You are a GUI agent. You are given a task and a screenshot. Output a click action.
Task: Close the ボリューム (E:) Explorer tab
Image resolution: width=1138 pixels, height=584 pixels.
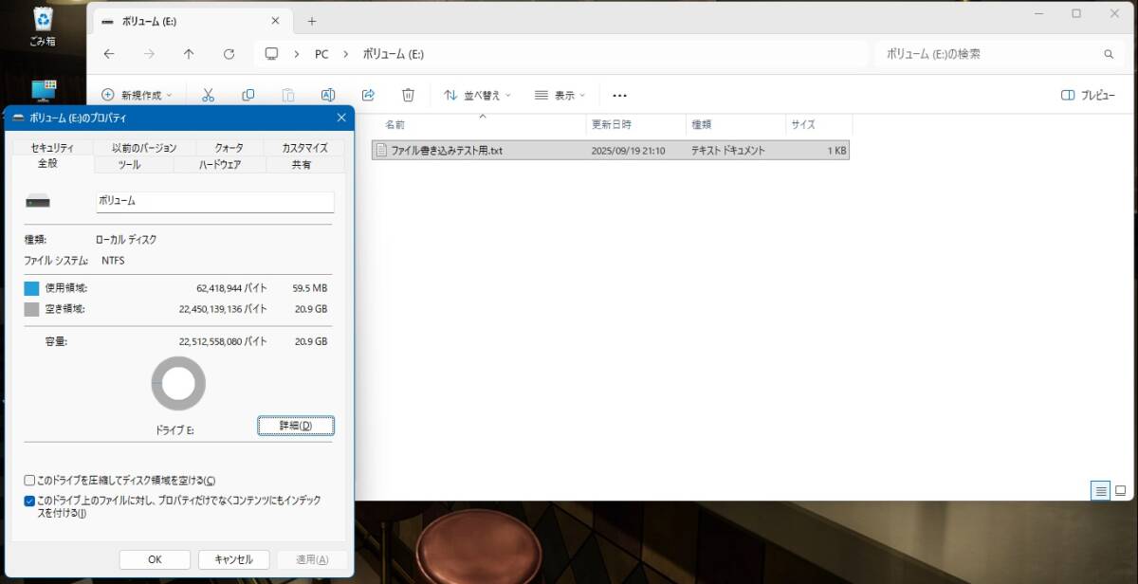point(275,21)
